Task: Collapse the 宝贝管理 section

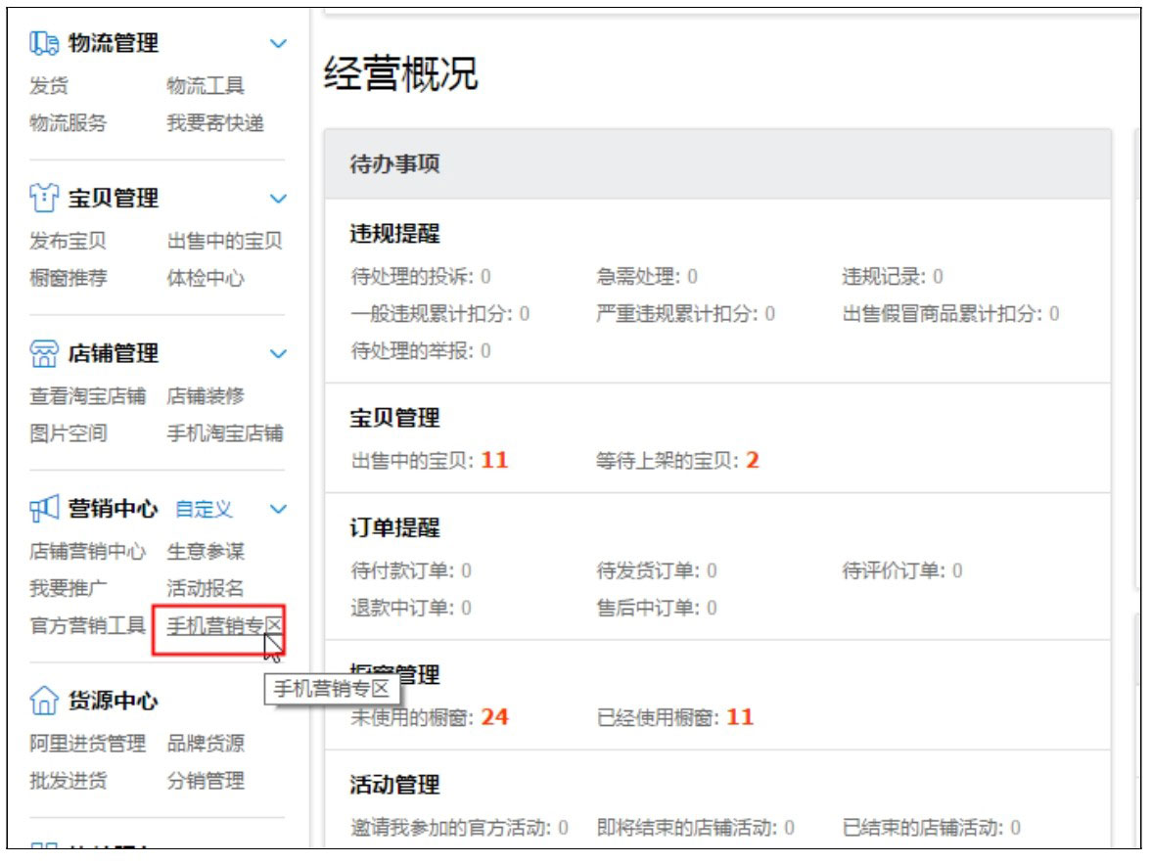Action: (x=276, y=198)
